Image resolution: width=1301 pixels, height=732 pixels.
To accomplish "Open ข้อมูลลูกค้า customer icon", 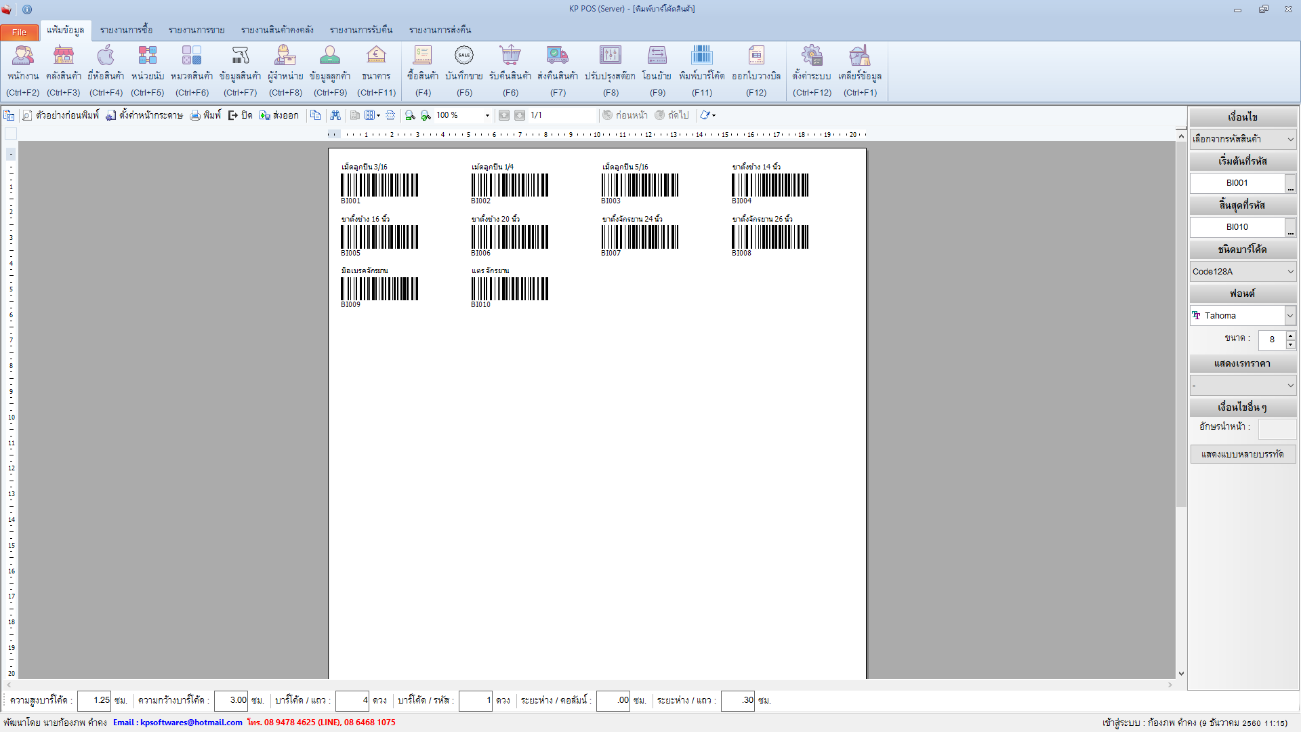I will [x=330, y=71].
